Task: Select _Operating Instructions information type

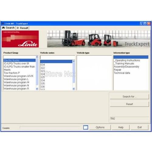Action: point(131,60)
